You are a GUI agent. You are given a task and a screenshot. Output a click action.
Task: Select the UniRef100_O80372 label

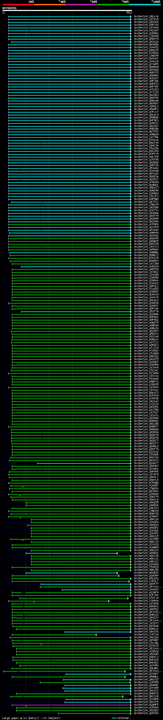(x=146, y=691)
